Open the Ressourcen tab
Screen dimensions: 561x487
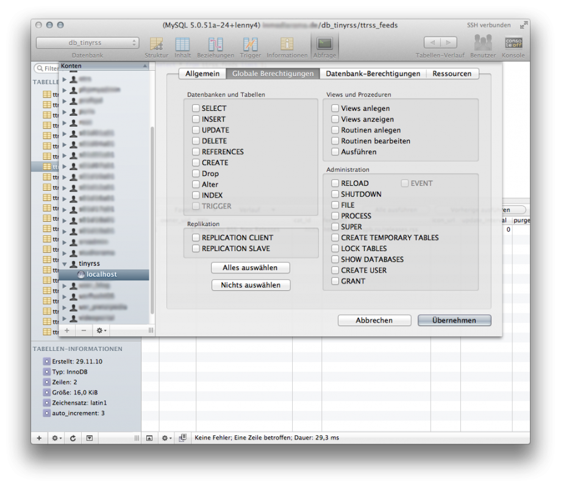click(x=452, y=74)
